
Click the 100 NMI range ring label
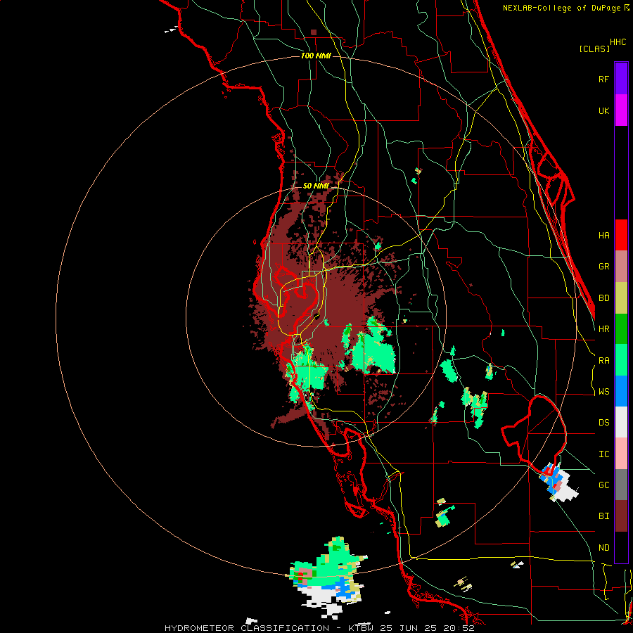coord(316,56)
